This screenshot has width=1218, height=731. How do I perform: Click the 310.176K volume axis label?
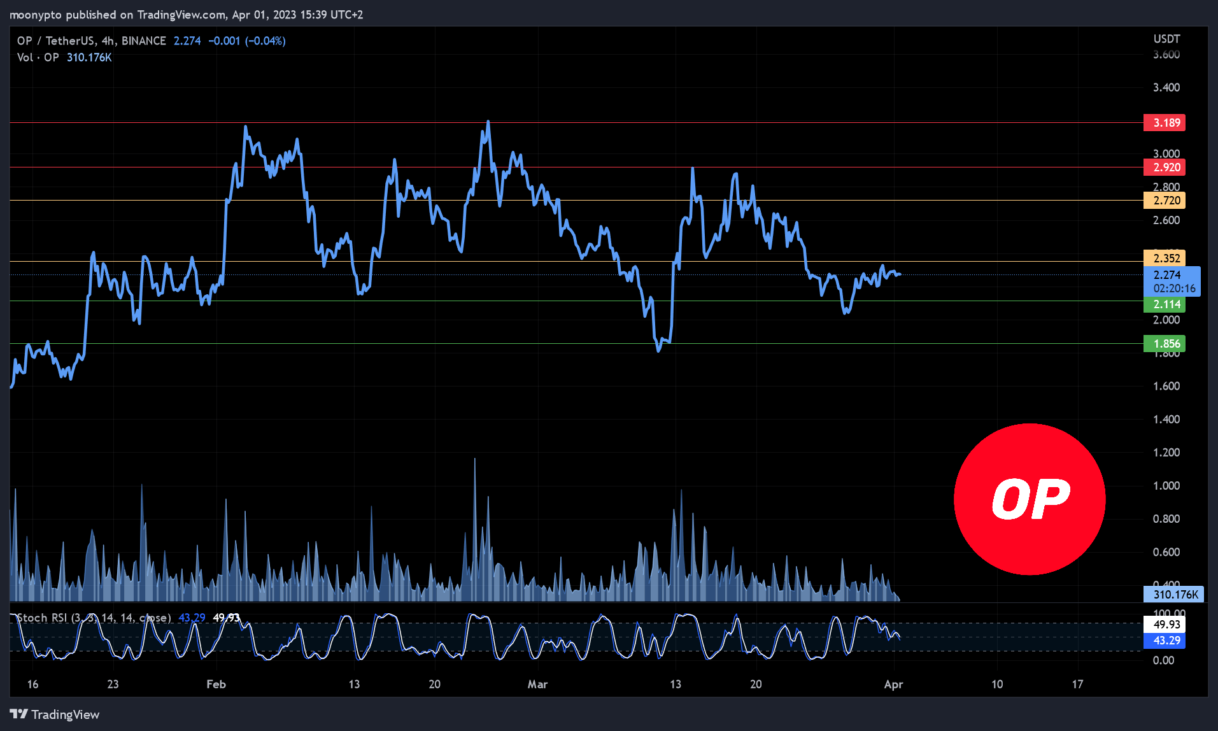pyautogui.click(x=1173, y=595)
